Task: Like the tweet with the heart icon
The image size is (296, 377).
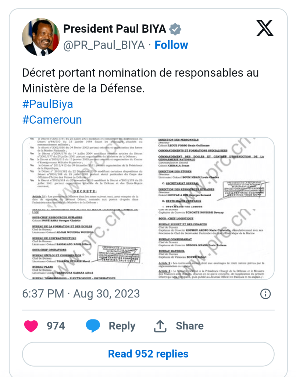Action: pyautogui.click(x=31, y=326)
